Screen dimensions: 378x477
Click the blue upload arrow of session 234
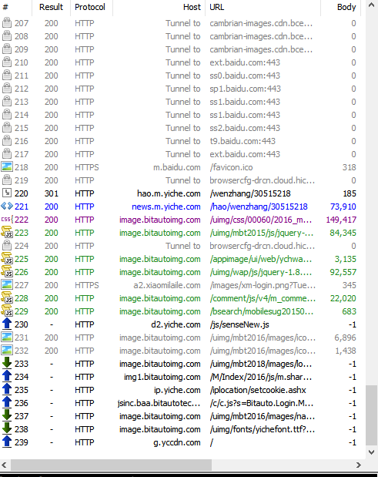click(x=7, y=376)
